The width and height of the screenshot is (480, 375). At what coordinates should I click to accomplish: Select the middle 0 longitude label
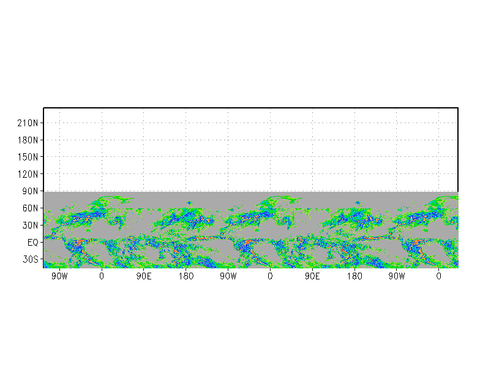click(x=270, y=276)
